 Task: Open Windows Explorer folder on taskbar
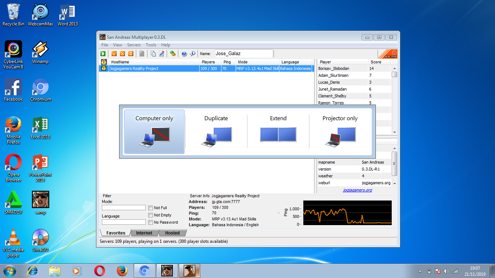[55, 271]
